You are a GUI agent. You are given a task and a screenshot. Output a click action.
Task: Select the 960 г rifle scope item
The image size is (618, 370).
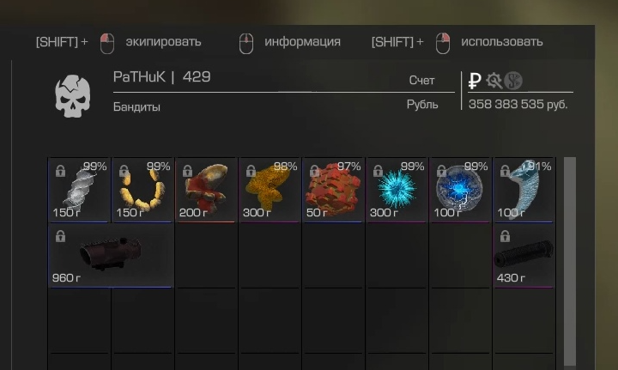pyautogui.click(x=111, y=255)
